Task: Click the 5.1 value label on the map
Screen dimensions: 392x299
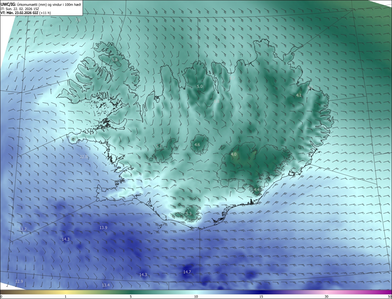Action: click(159, 146)
